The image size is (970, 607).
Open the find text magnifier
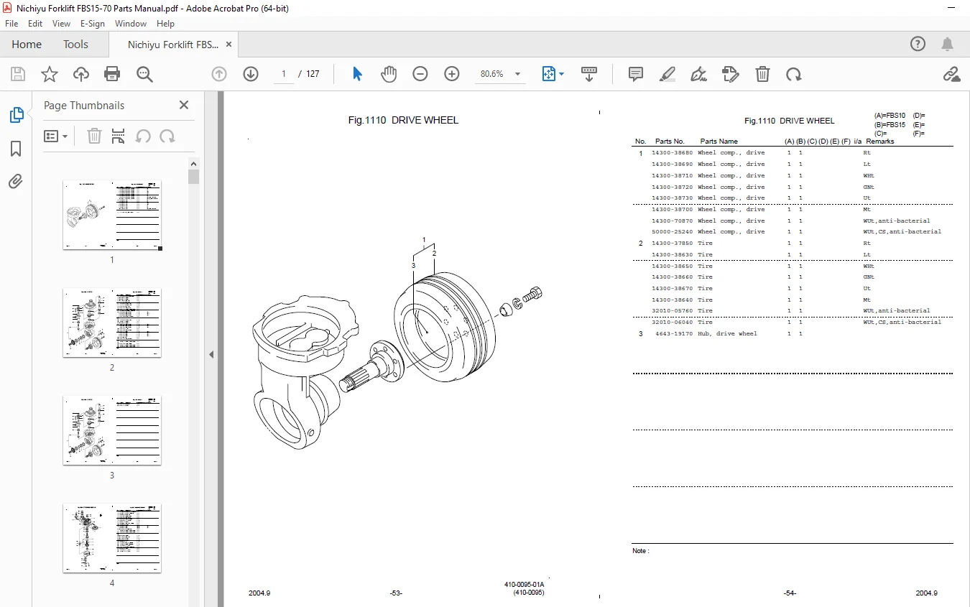(x=144, y=74)
